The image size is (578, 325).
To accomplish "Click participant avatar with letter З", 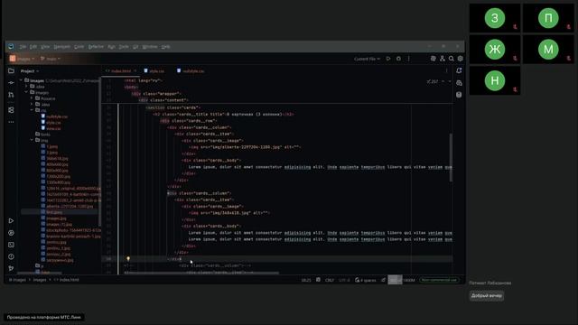I will (x=495, y=18).
